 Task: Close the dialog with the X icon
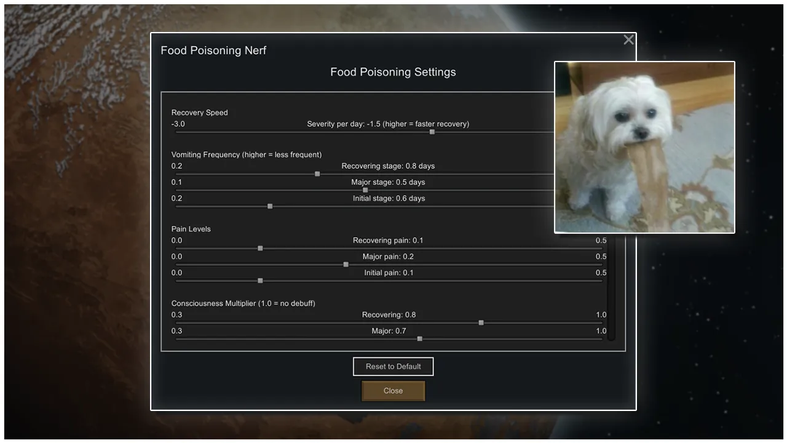628,40
